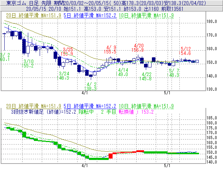Viewport: 223px width, 170px height.
Task: Click the 3/25 153.9 high label
Action: tap(67, 52)
